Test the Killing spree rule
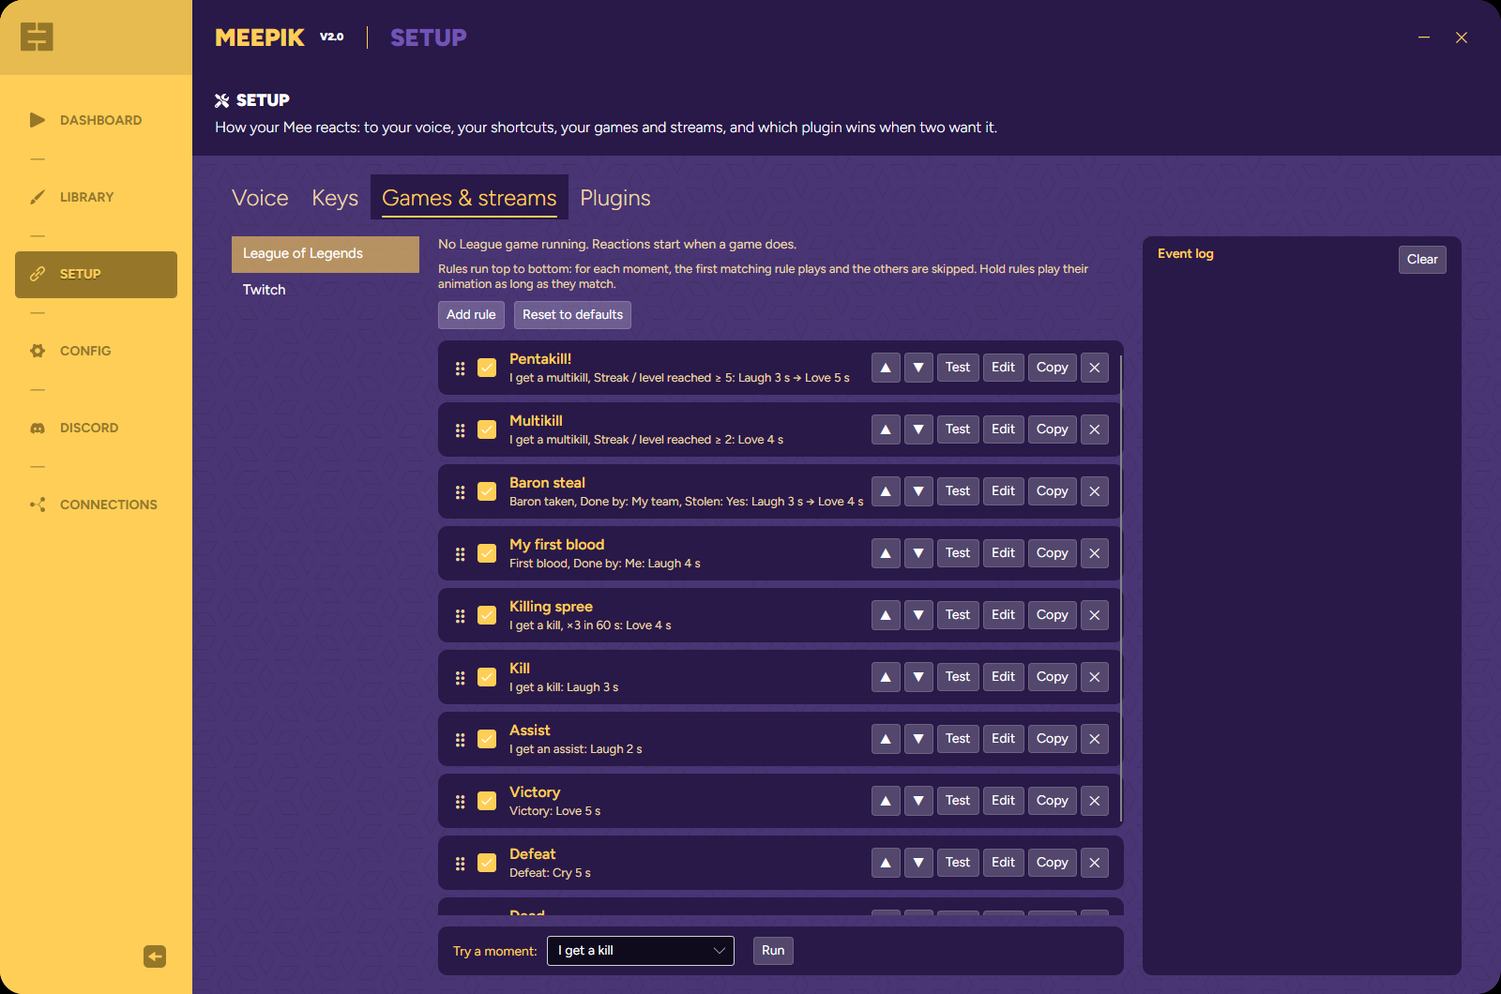Viewport: 1501px width, 994px height. [x=958, y=615]
